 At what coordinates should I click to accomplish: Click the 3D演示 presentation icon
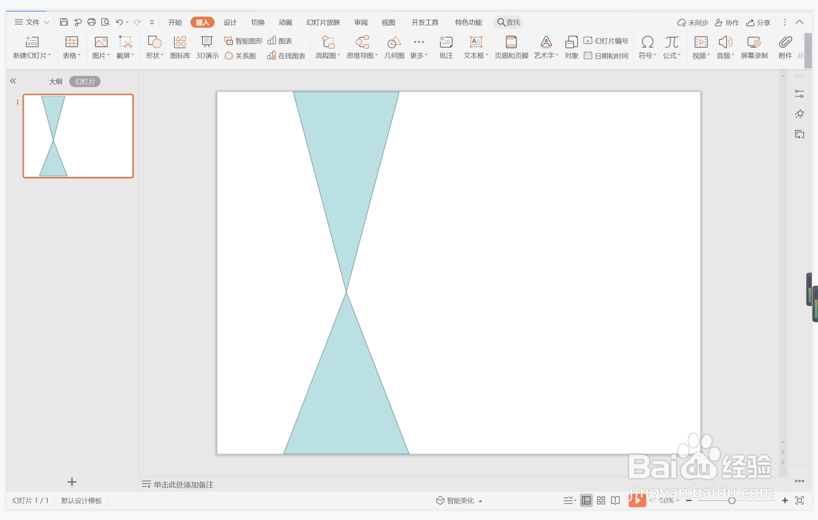click(207, 48)
